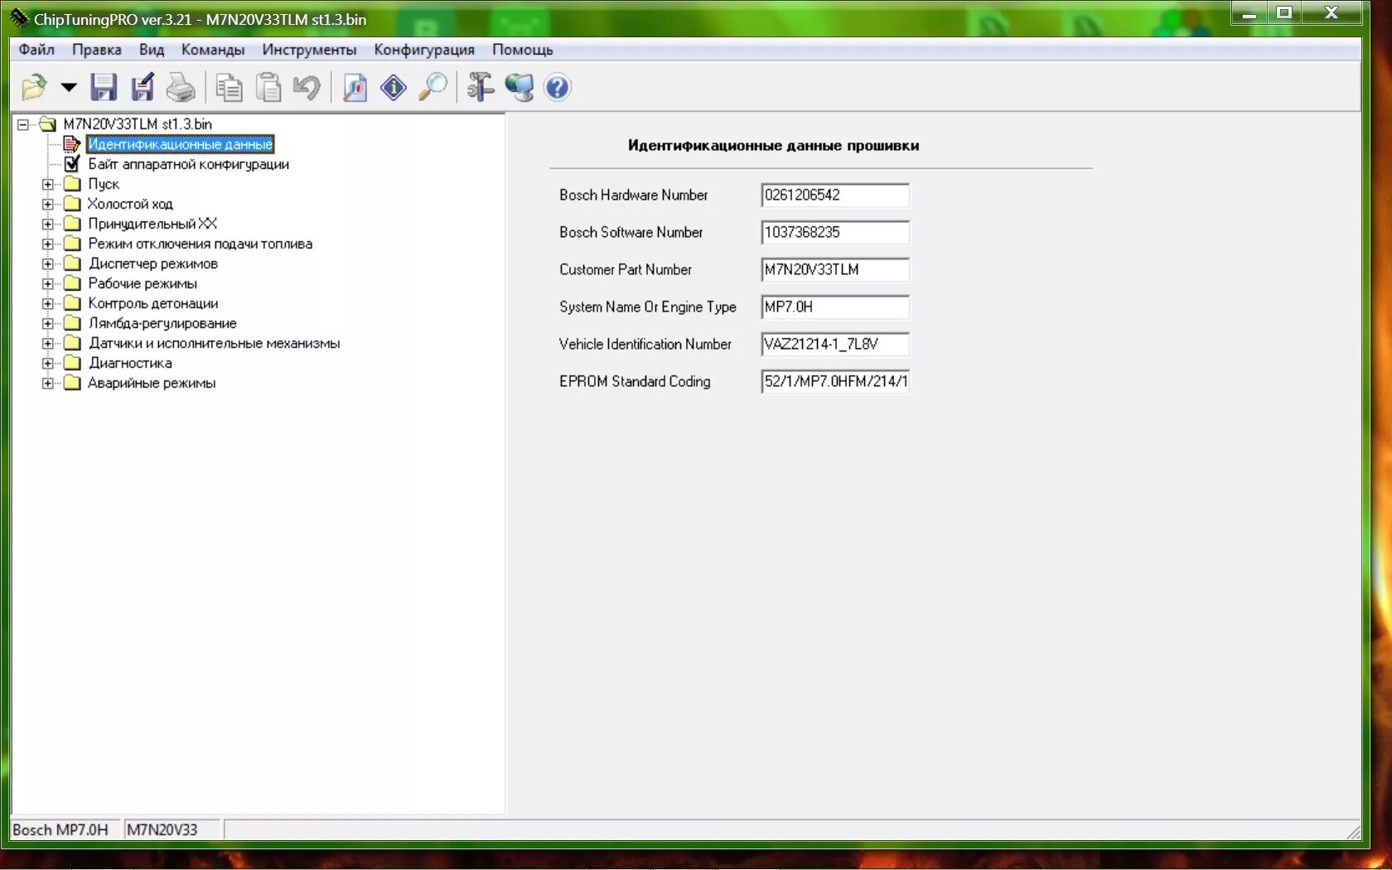Screen dimensions: 1392x870
Task: Save the firmware with the floppy icon
Action: tap(104, 87)
